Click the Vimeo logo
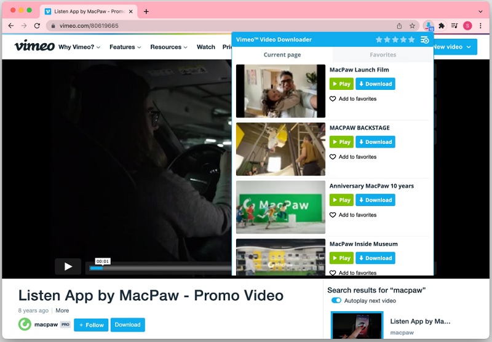 (x=34, y=46)
